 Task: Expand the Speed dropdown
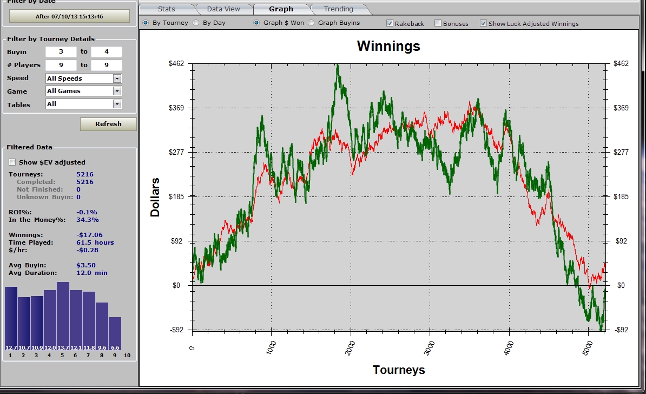(117, 78)
